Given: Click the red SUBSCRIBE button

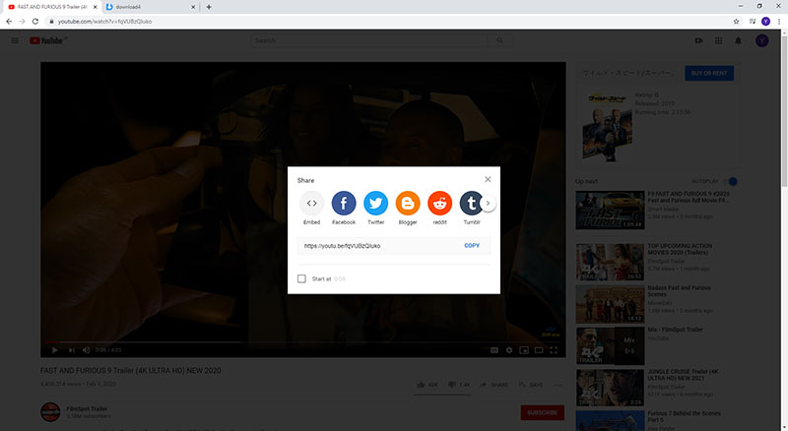Looking at the screenshot, I should point(543,412).
